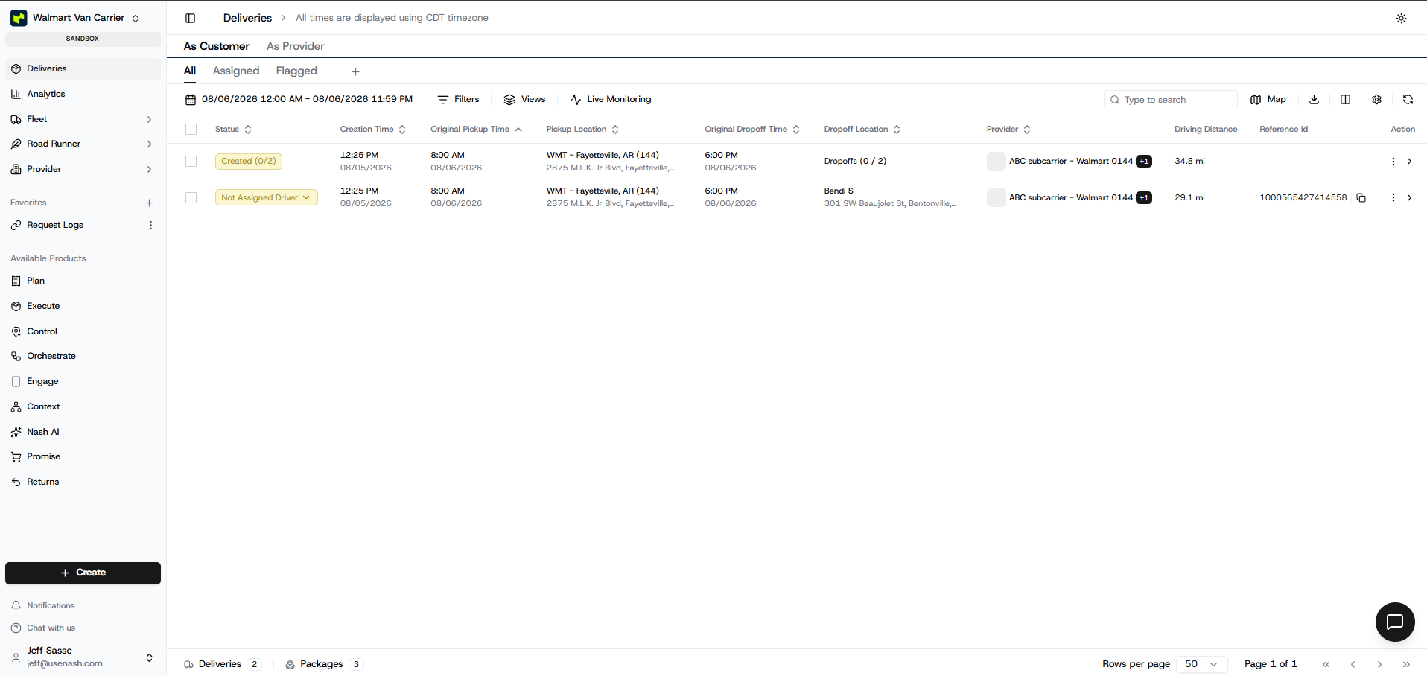The image size is (1427, 676).
Task: Open the date range calendar picker
Action: [x=299, y=100]
